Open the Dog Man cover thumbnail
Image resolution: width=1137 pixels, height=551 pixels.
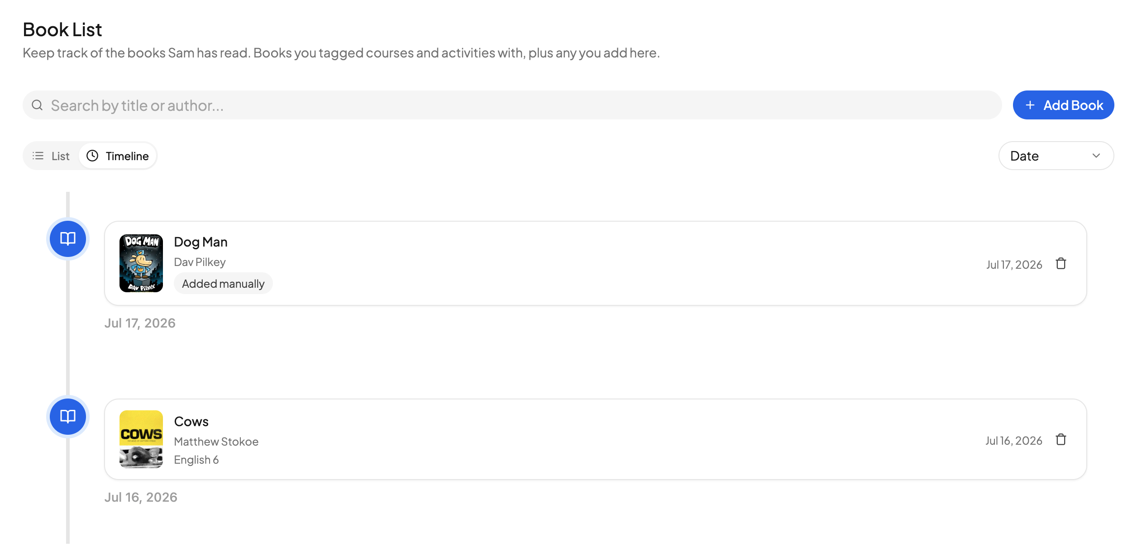141,263
